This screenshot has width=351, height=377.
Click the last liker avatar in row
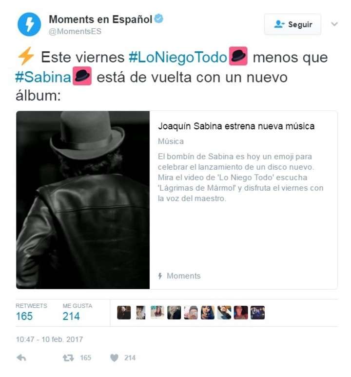[257, 313]
